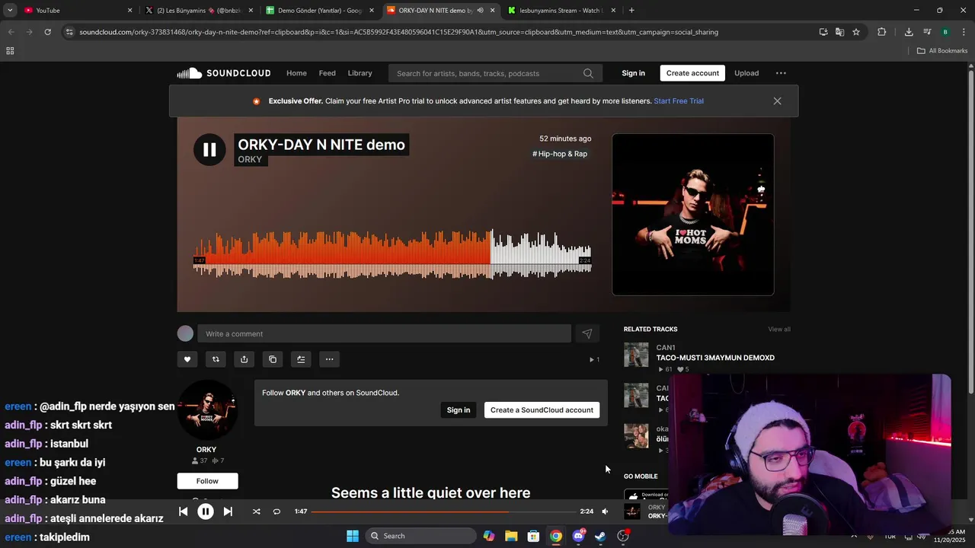This screenshot has width=975, height=548.
Task: Open the CAN1 related track thumbnail
Action: [636, 355]
